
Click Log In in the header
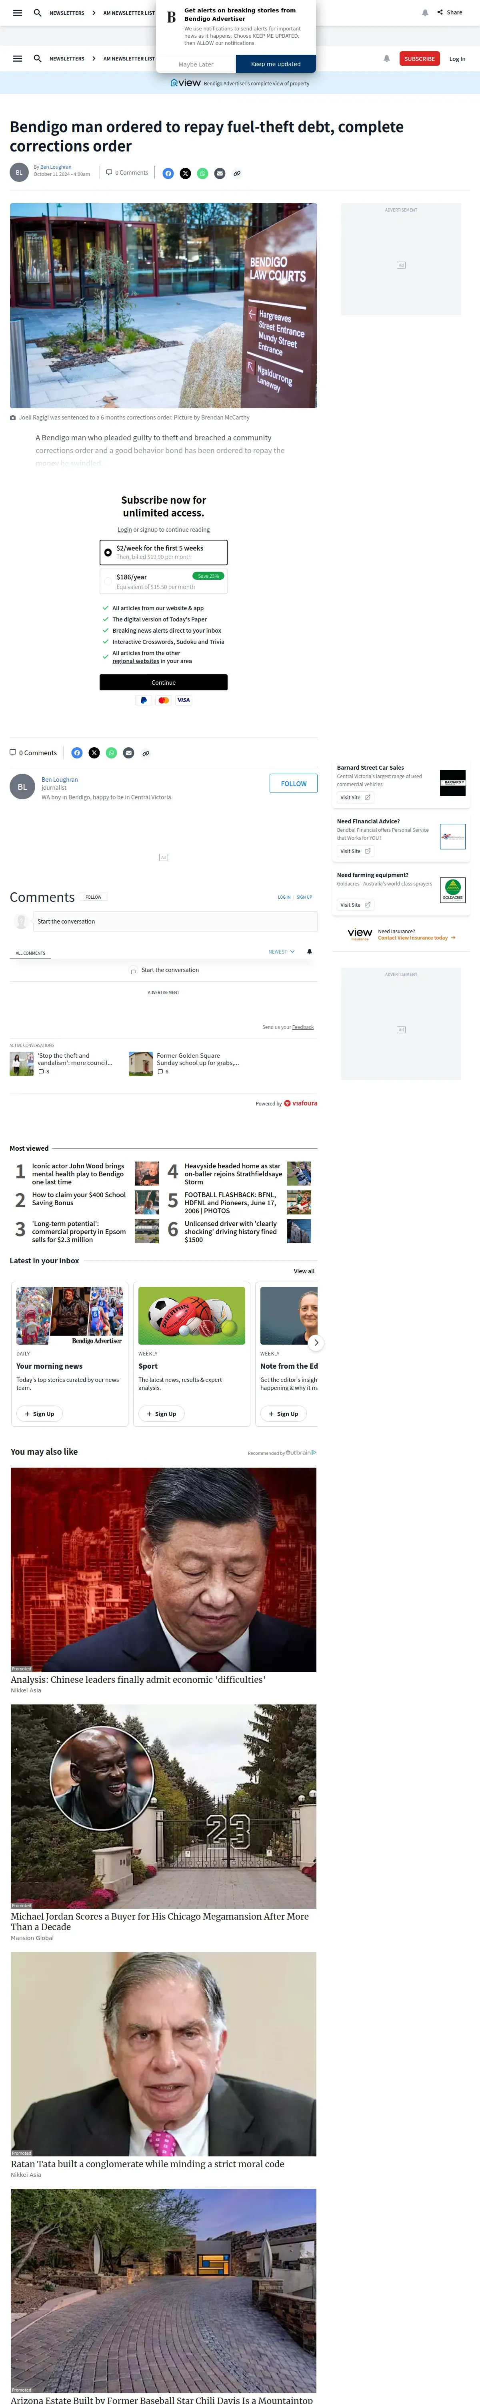(458, 59)
